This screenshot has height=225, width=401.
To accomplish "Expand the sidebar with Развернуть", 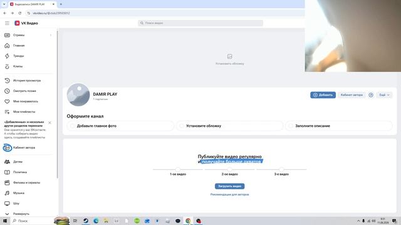I will [21, 214].
